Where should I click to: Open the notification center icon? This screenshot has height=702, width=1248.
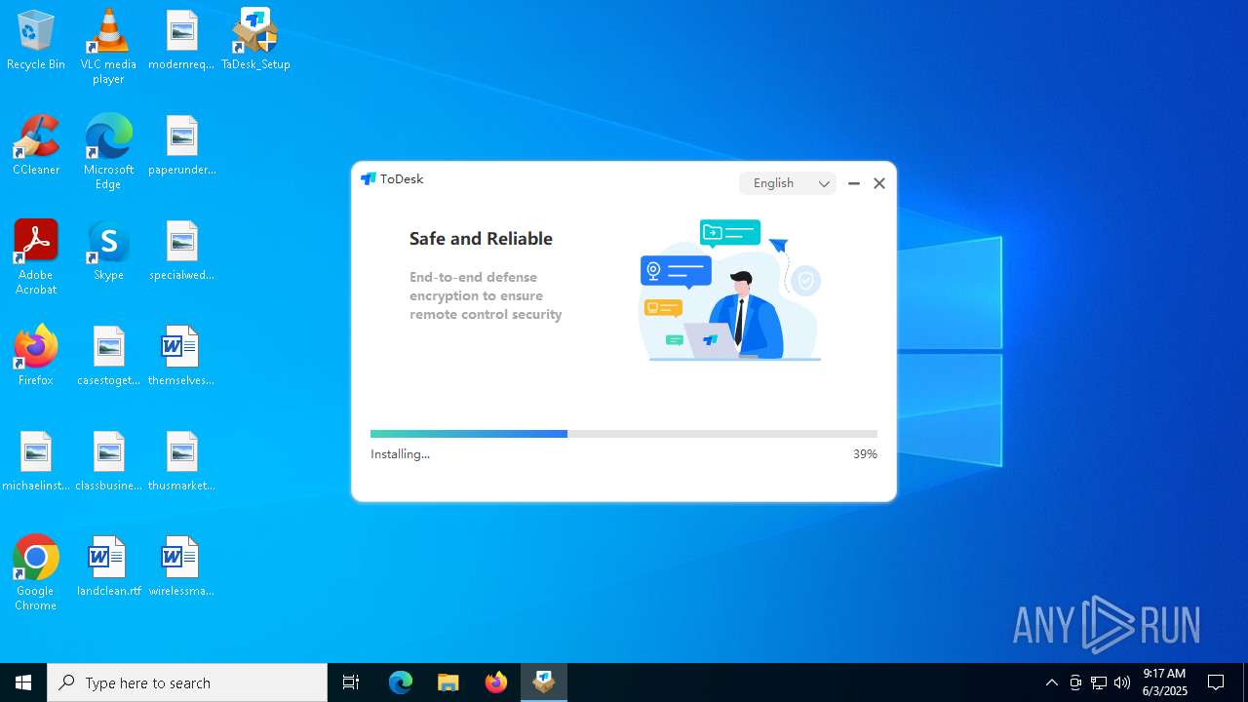(x=1216, y=682)
